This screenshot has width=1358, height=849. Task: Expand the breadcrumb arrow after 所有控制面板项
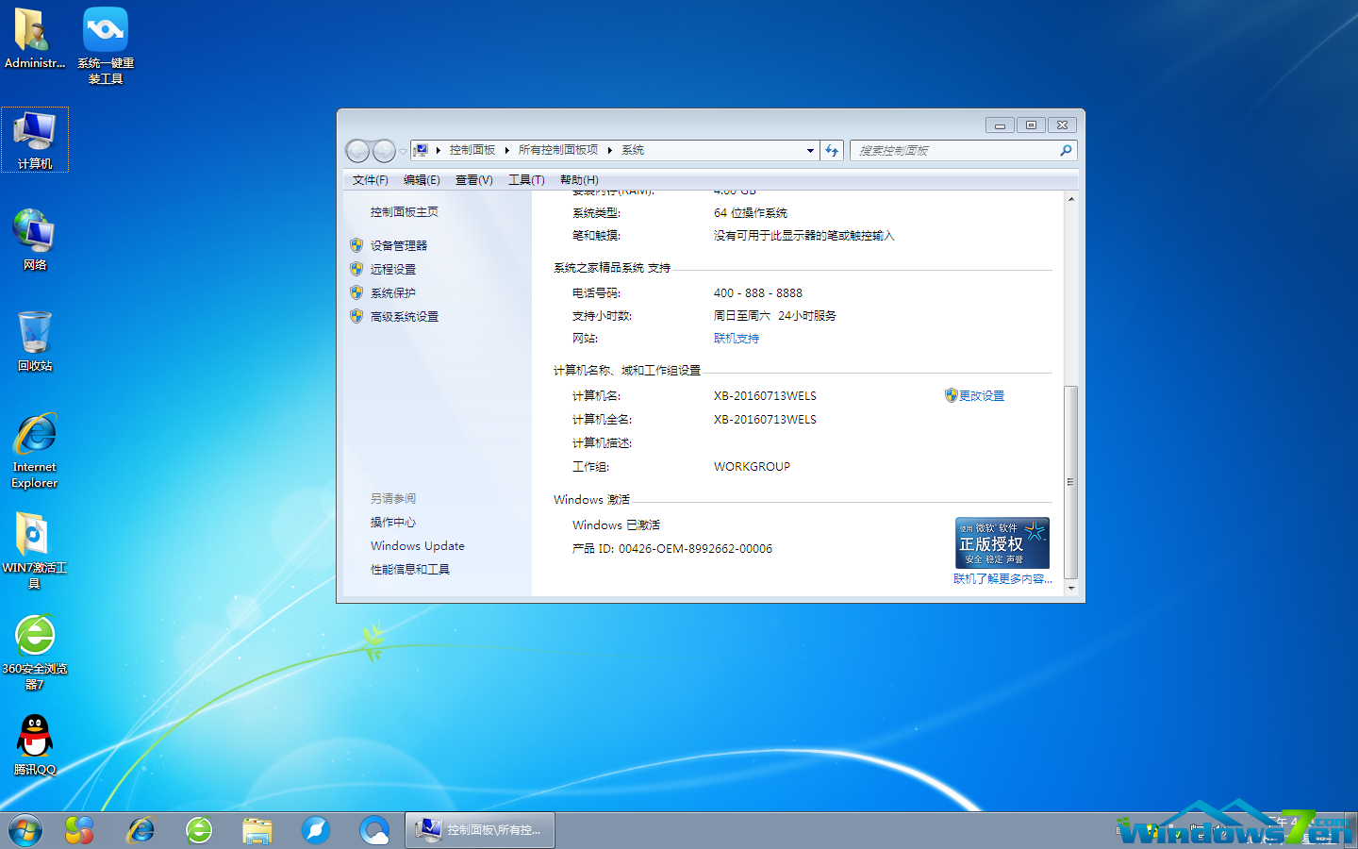[x=608, y=149]
